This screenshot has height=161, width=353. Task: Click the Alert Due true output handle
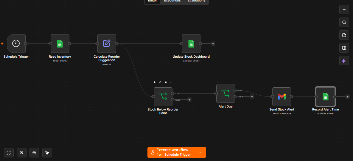click(235, 90)
